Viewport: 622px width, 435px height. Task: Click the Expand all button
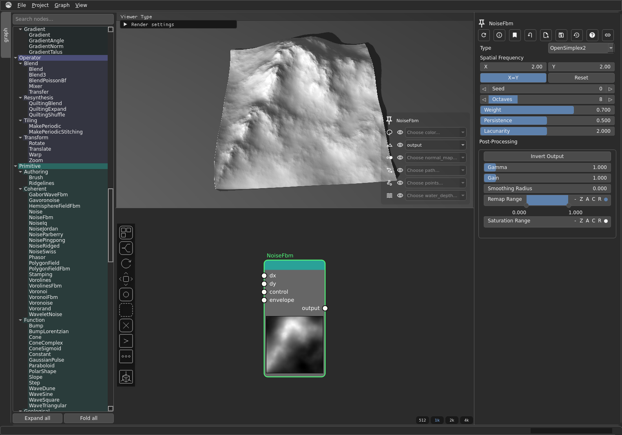(38, 418)
